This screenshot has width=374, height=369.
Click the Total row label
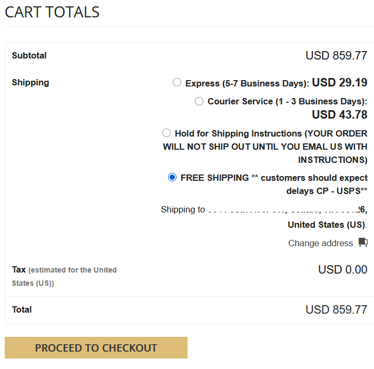22,309
